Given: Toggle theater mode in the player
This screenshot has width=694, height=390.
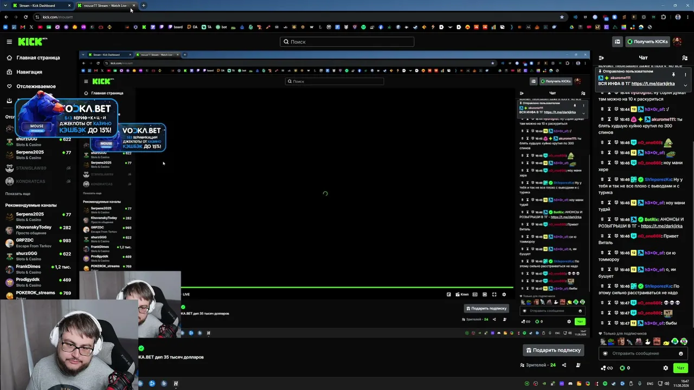Looking at the screenshot, I should coord(484,295).
